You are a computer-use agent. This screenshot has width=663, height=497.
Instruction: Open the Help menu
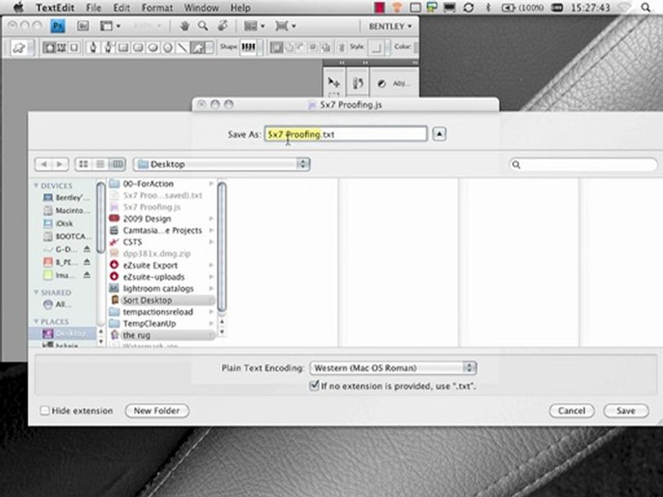(240, 8)
